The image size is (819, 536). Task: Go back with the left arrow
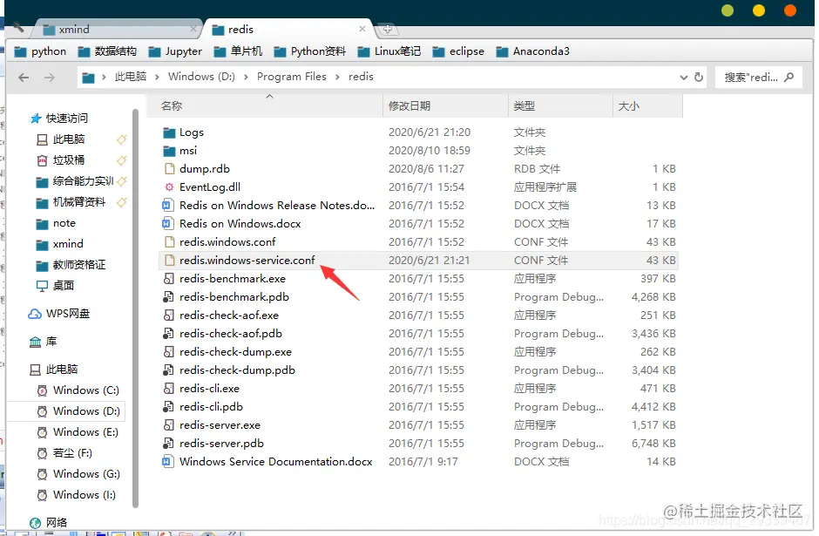[24, 78]
